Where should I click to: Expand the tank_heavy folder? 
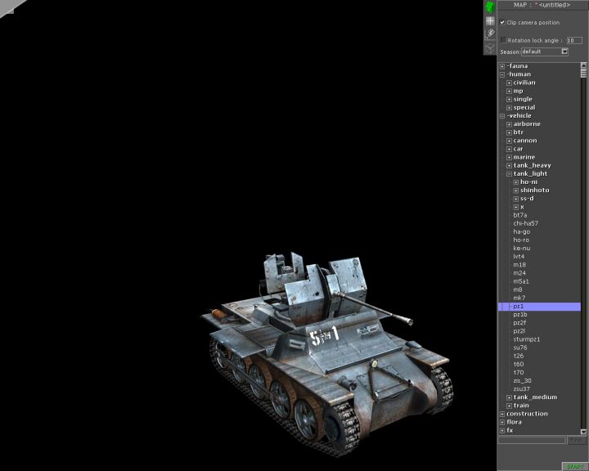[x=509, y=165]
